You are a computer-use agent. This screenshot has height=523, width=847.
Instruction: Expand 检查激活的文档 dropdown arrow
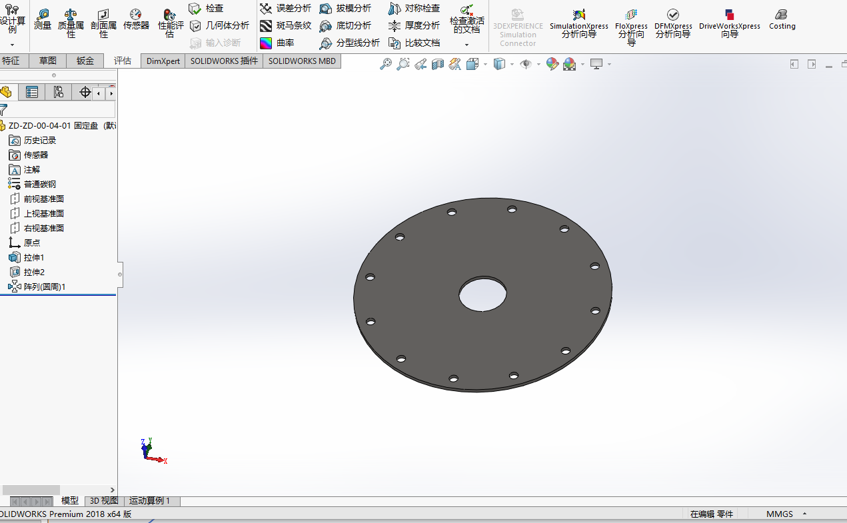click(x=466, y=45)
